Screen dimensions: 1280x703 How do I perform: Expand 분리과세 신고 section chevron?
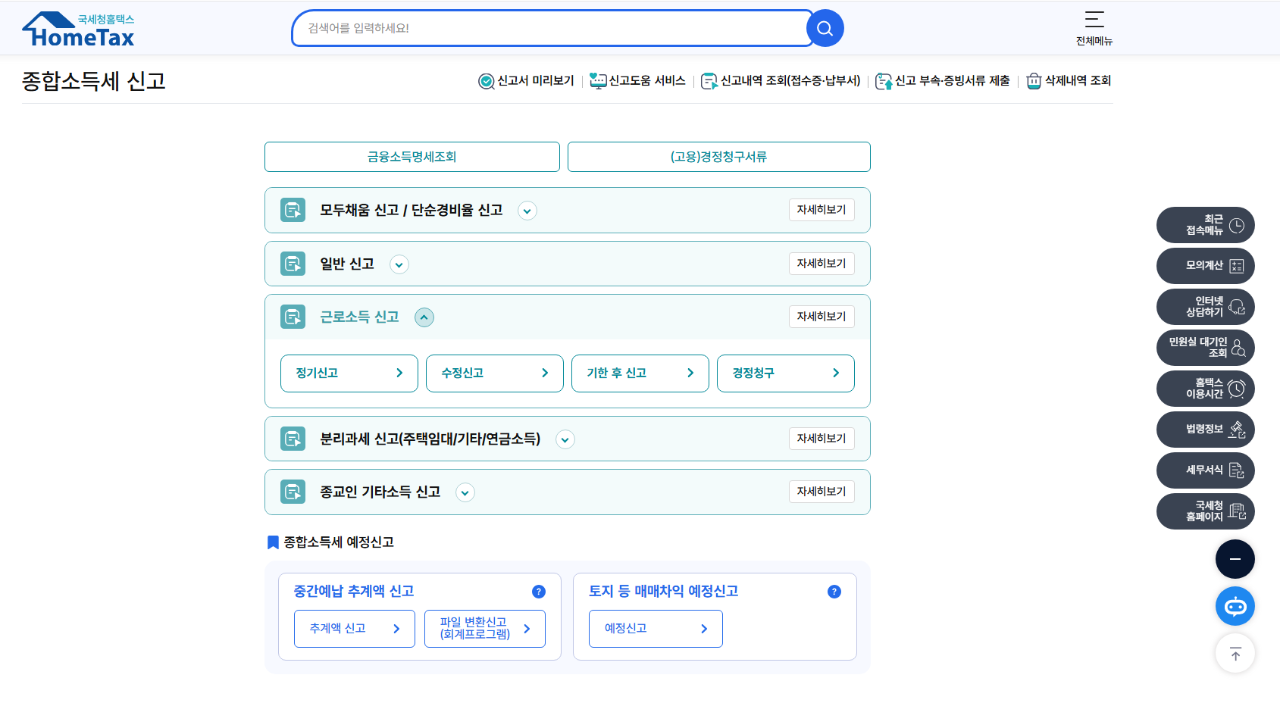[565, 439]
